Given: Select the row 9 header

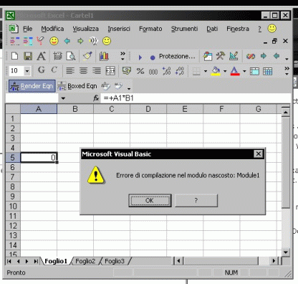Looking at the screenshot, I should 13,197.
